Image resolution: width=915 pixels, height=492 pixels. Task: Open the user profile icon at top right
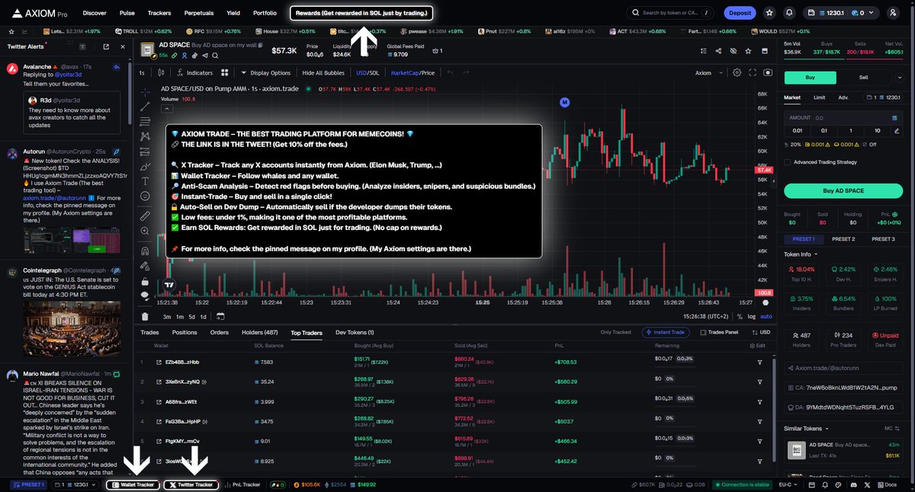(893, 13)
